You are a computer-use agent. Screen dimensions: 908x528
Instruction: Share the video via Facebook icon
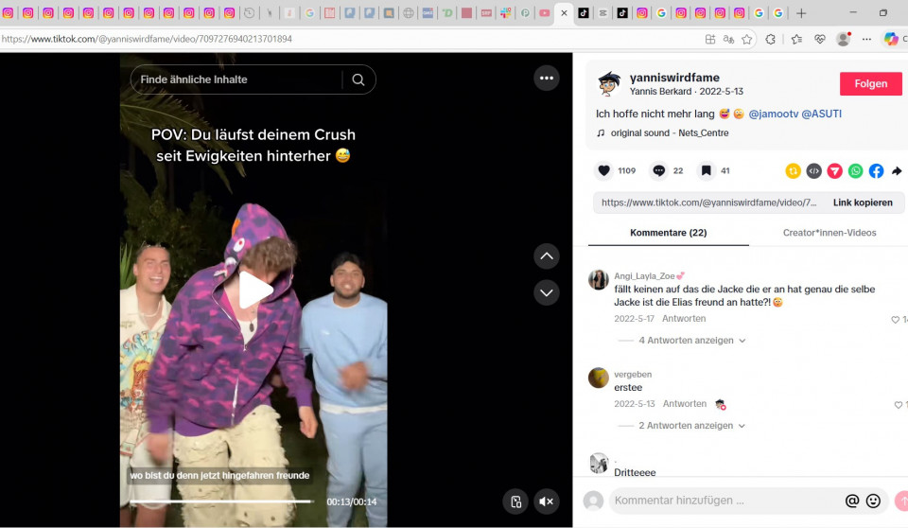click(876, 171)
